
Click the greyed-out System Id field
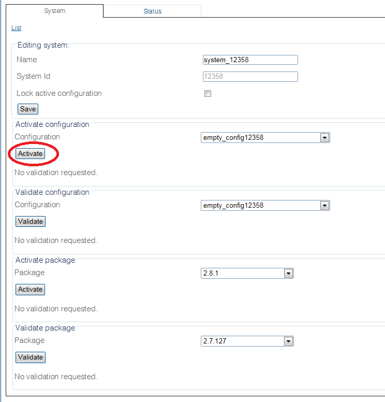[250, 77]
